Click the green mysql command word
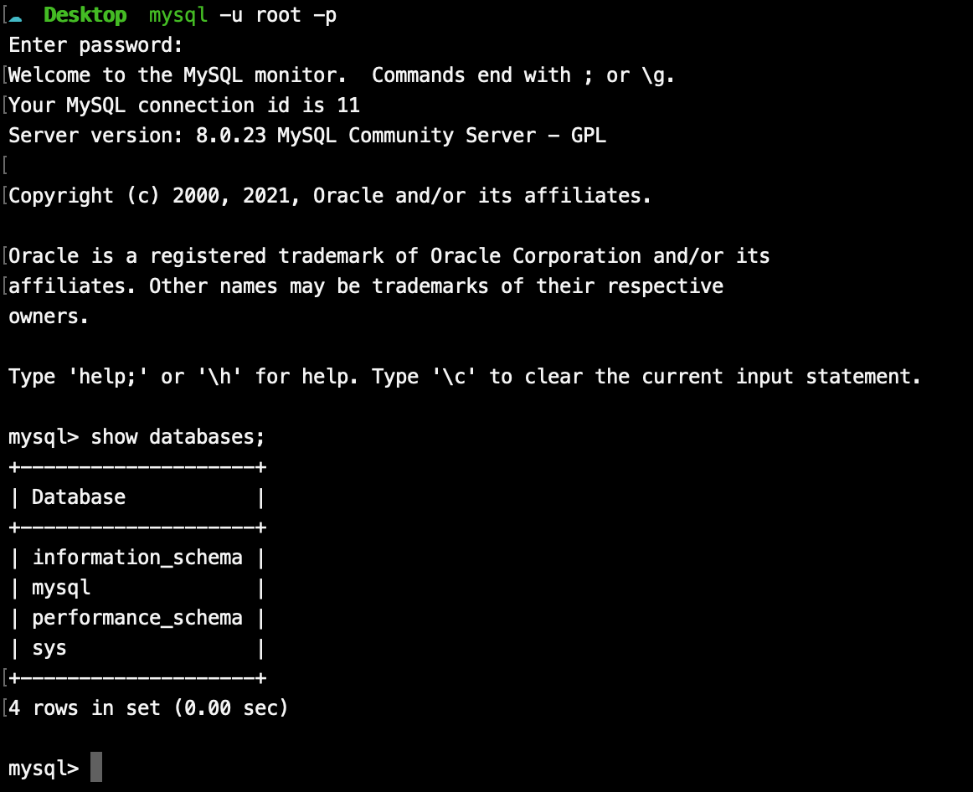The width and height of the screenshot is (973, 792). click(x=178, y=16)
